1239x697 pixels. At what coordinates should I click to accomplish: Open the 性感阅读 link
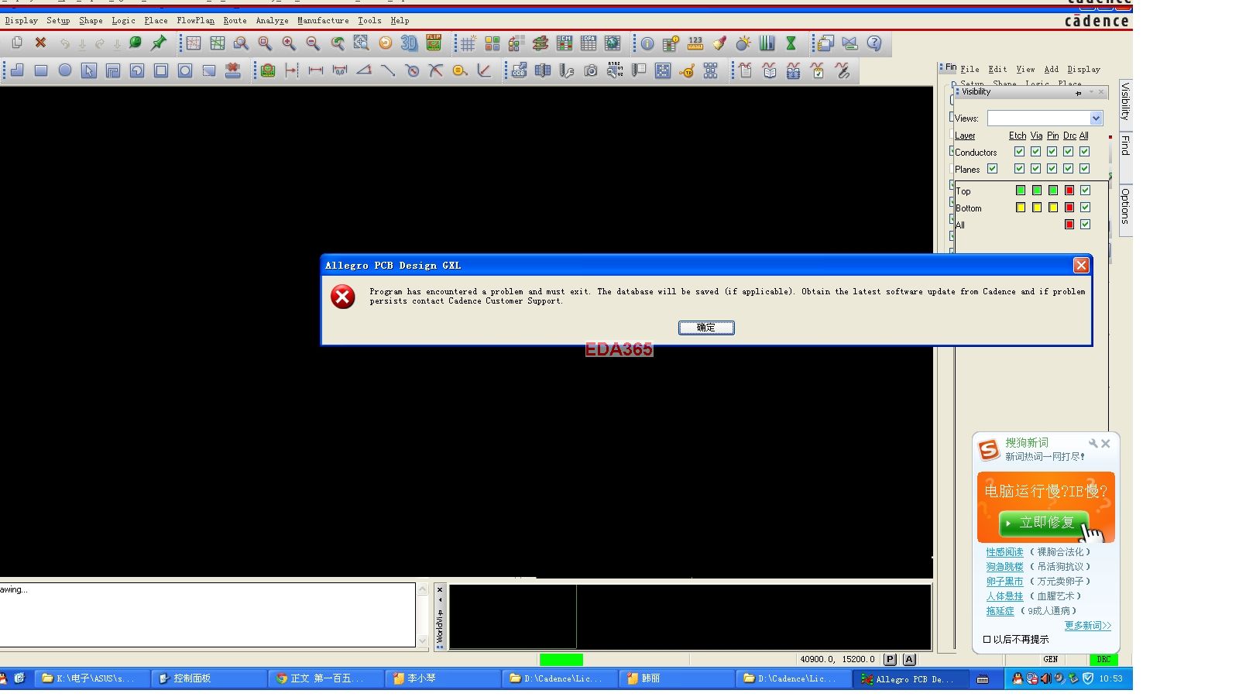point(1004,552)
